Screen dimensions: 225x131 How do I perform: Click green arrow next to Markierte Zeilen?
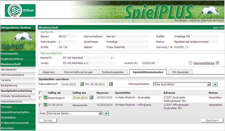pos(106,113)
